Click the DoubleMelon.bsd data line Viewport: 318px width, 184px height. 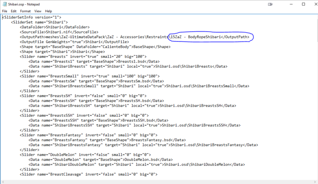100,160
